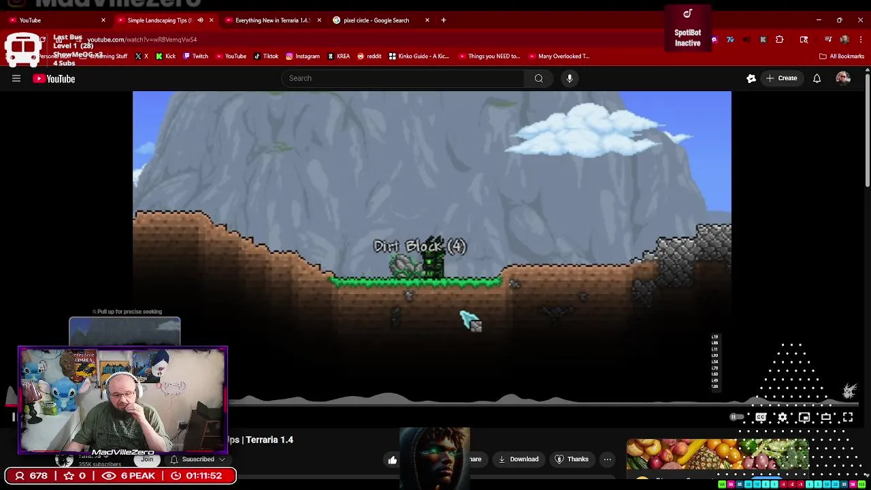The image size is (871, 490).
Task: Open the Things you NEED to bookmark
Action: click(490, 56)
